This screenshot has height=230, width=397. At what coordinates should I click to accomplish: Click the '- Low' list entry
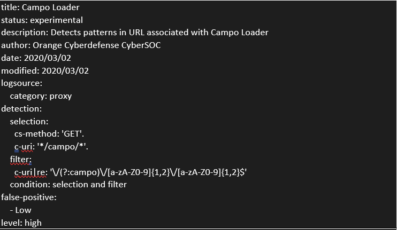(x=20, y=210)
